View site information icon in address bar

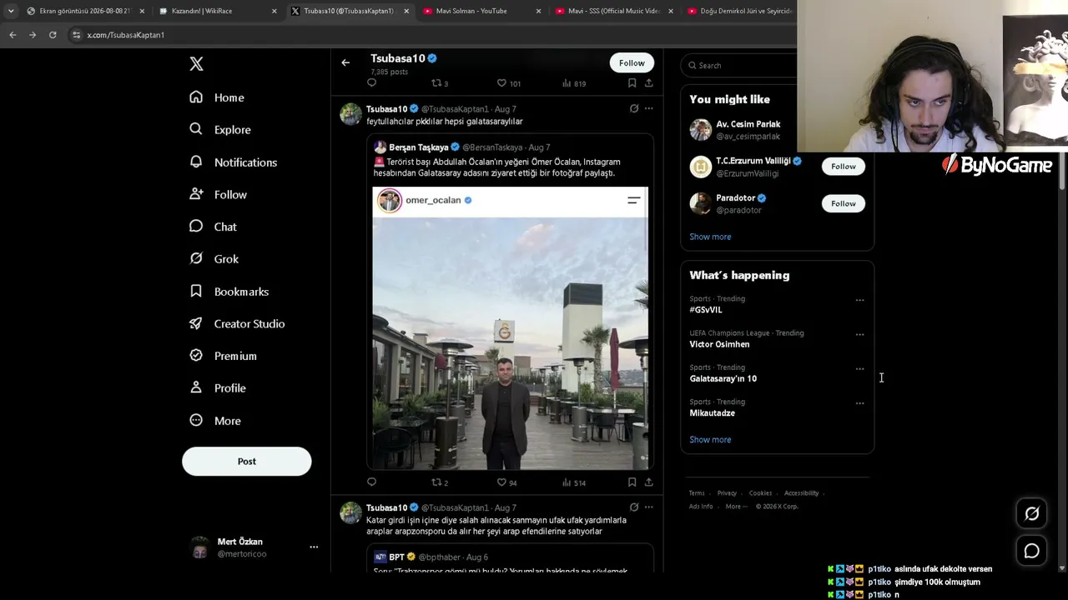pyautogui.click(x=77, y=35)
